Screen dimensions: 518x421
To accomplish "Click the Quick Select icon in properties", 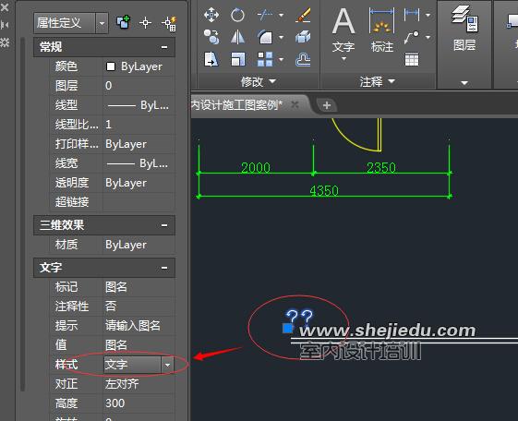I will point(169,23).
